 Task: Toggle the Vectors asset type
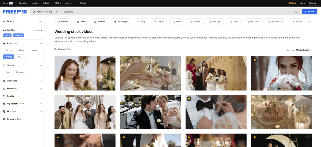click(x=9, y=50)
